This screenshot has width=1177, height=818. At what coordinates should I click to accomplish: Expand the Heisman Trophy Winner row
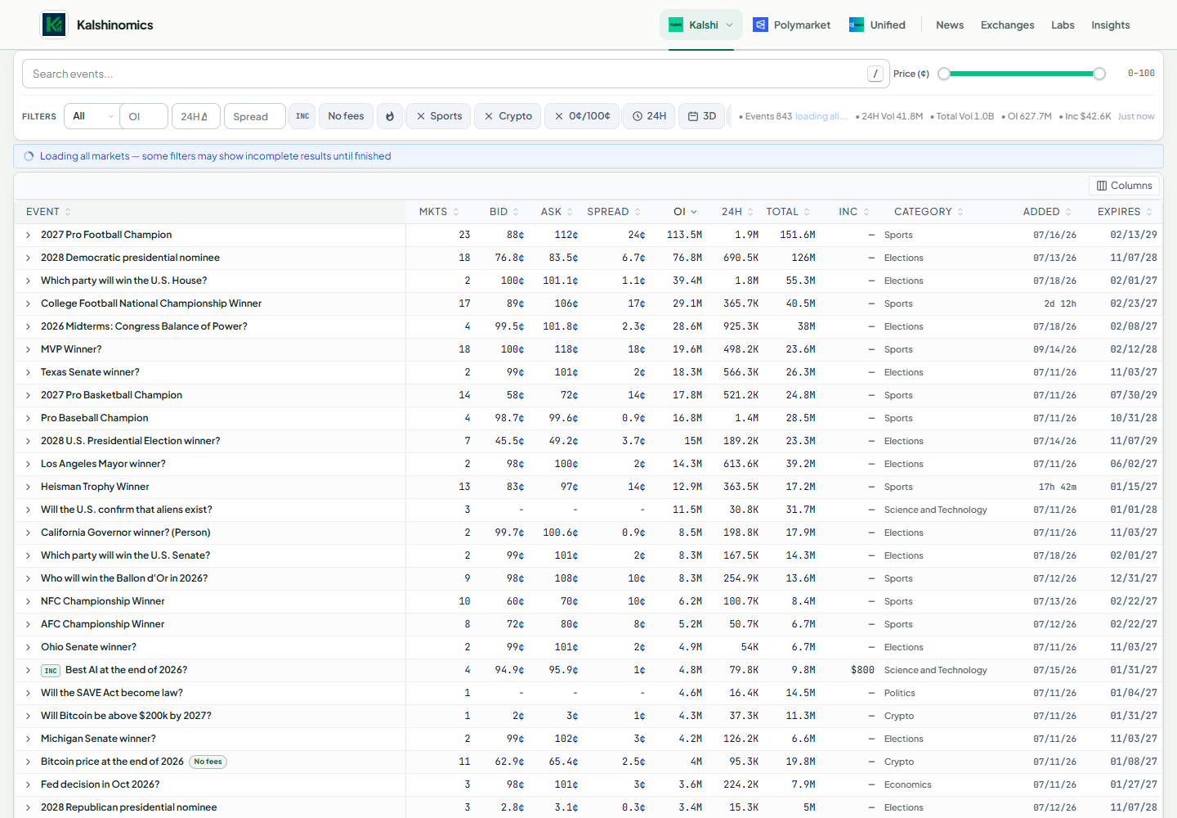[28, 487]
